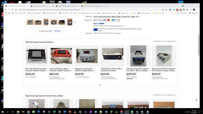Click the scroll-to-top arrow button

point(196,100)
